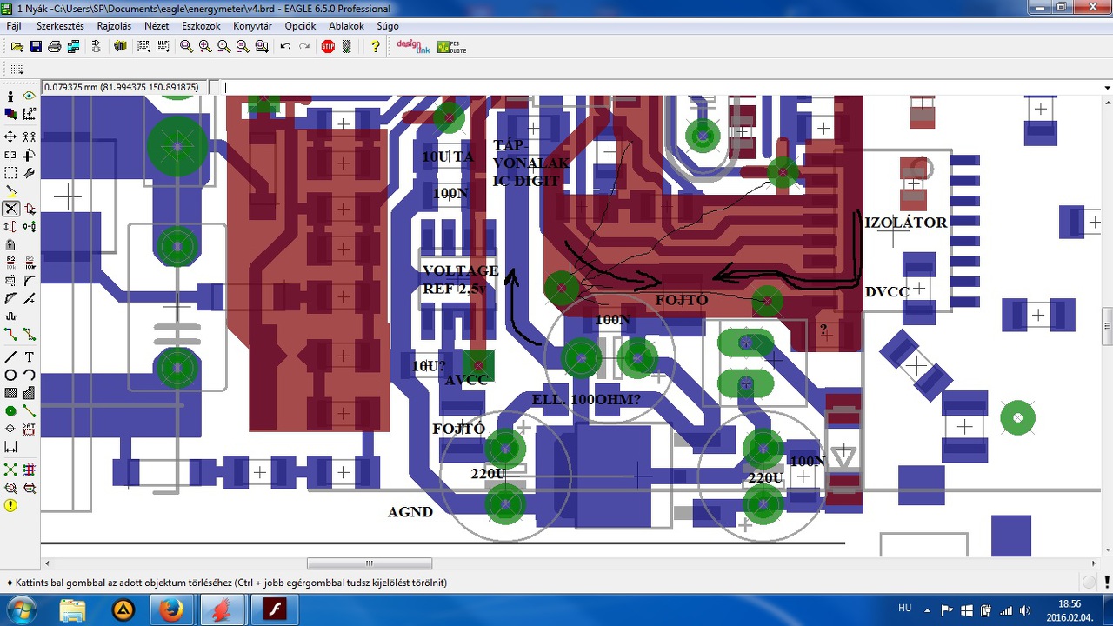Select the Move tool with four arrows

coord(10,137)
